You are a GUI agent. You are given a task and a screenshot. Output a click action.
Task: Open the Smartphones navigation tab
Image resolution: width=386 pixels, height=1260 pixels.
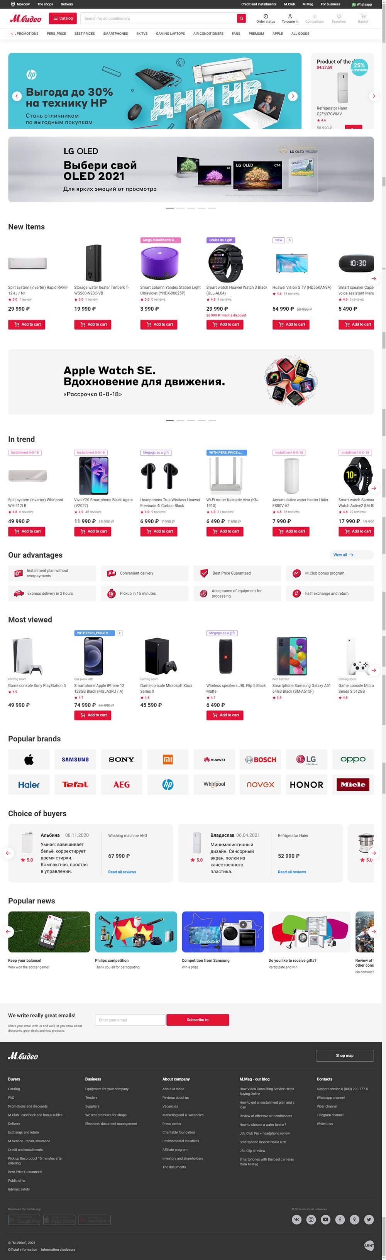[115, 34]
